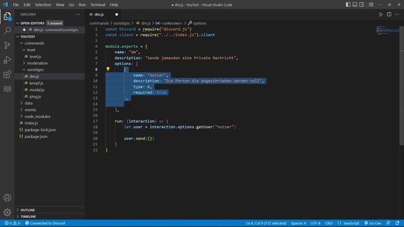Image resolution: width=404 pixels, height=227 pixels.
Task: Click the Go Live status button
Action: tap(372, 223)
